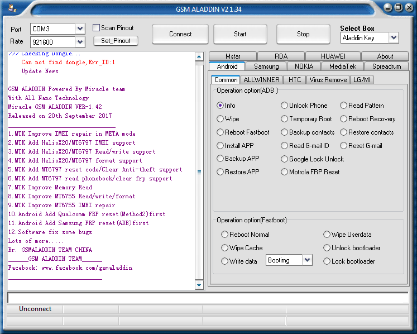The height and width of the screenshot is (334, 417).
Task: Choose Reboot Normal fastboot option
Action: tap(225, 235)
